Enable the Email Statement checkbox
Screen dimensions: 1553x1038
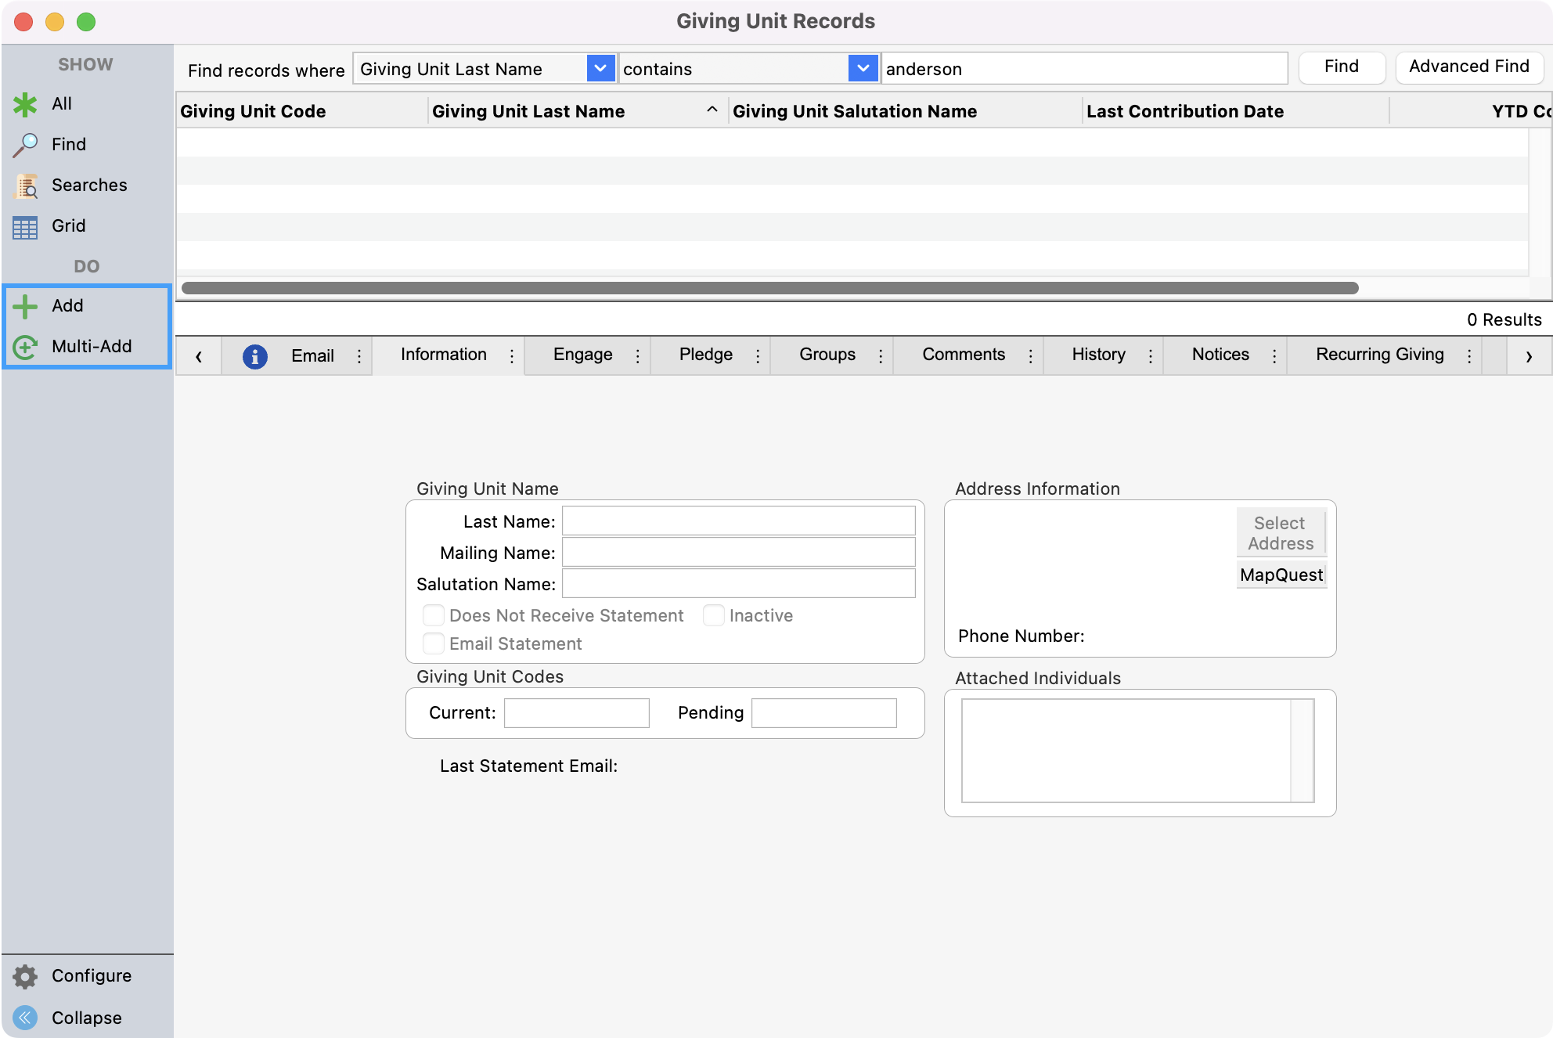click(x=433, y=643)
